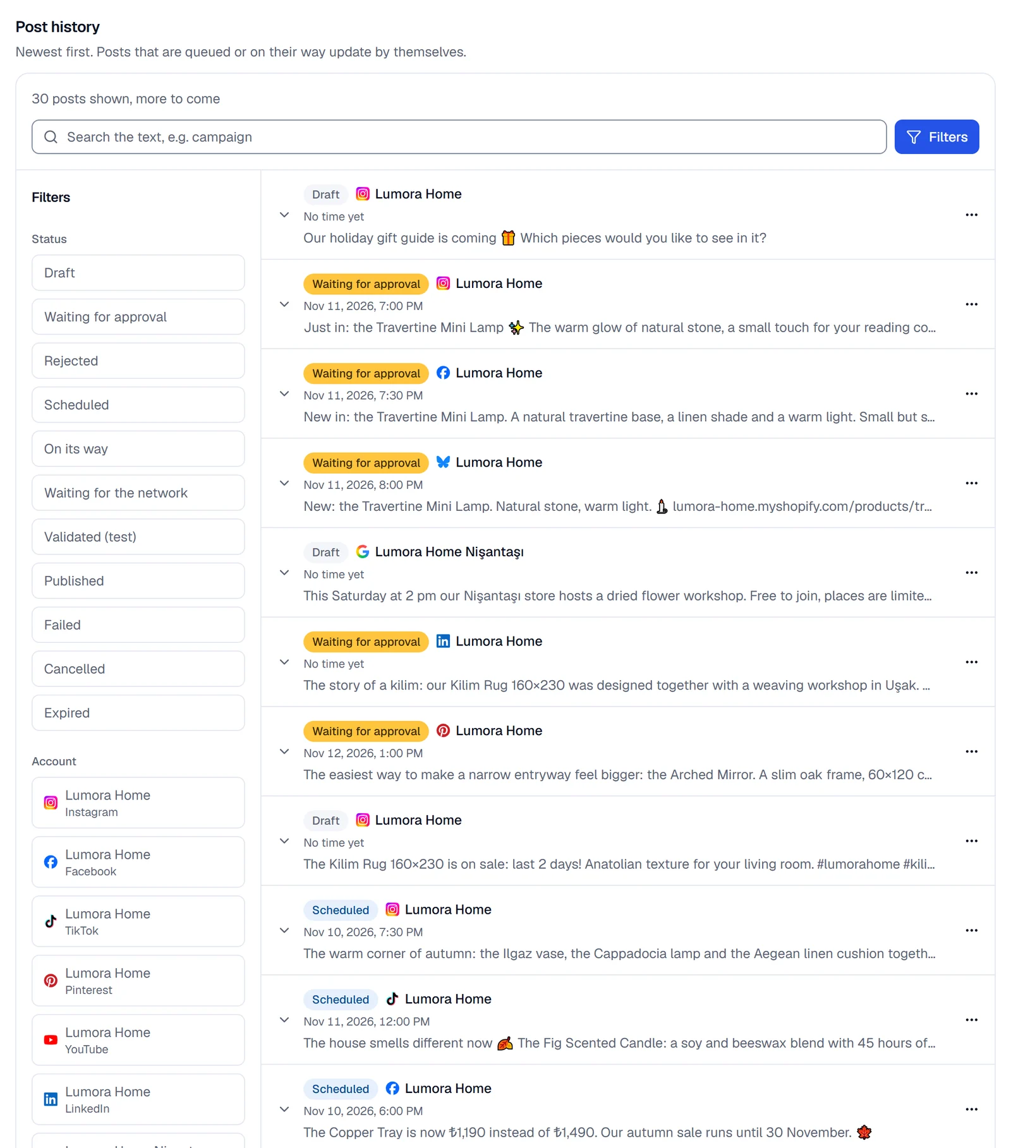Open more options for kilim story post
Screen dimensions: 1011x1148
click(x=971, y=662)
